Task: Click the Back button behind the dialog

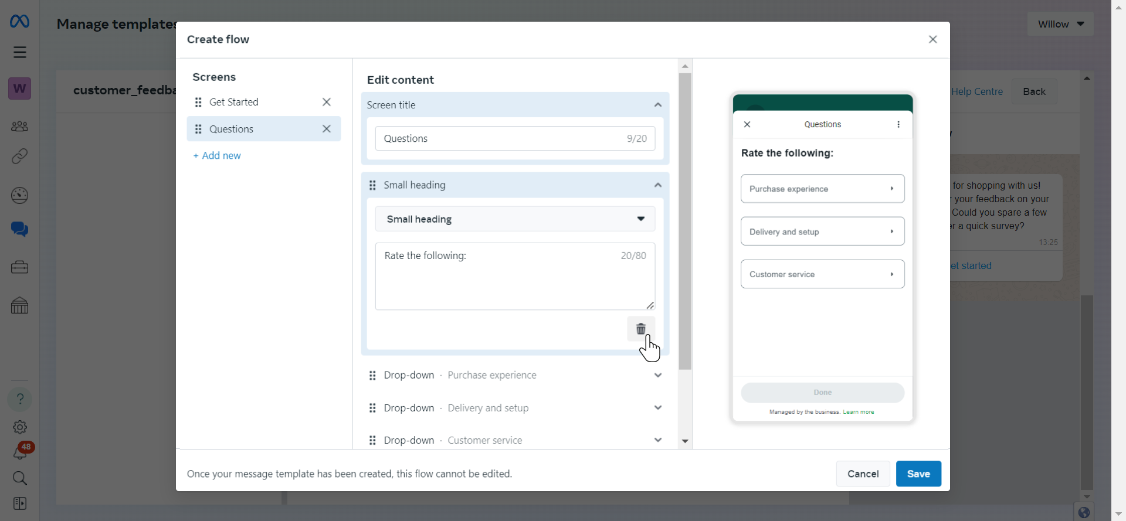Action: coord(1034,91)
